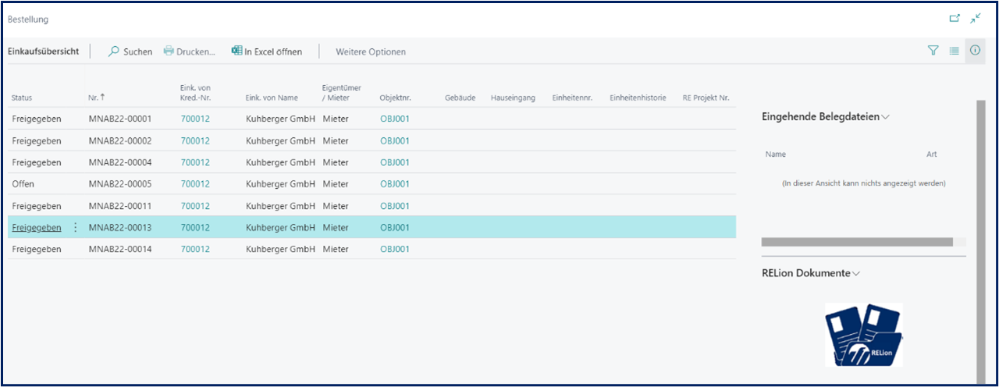The height and width of the screenshot is (387, 999).
Task: Click the Suchen magnifier icon
Action: [114, 51]
